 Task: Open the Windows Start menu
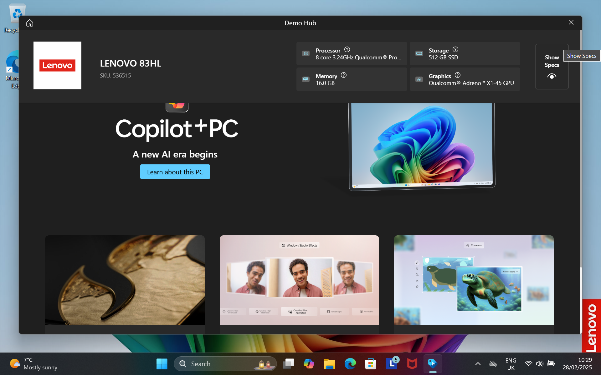tap(162, 364)
